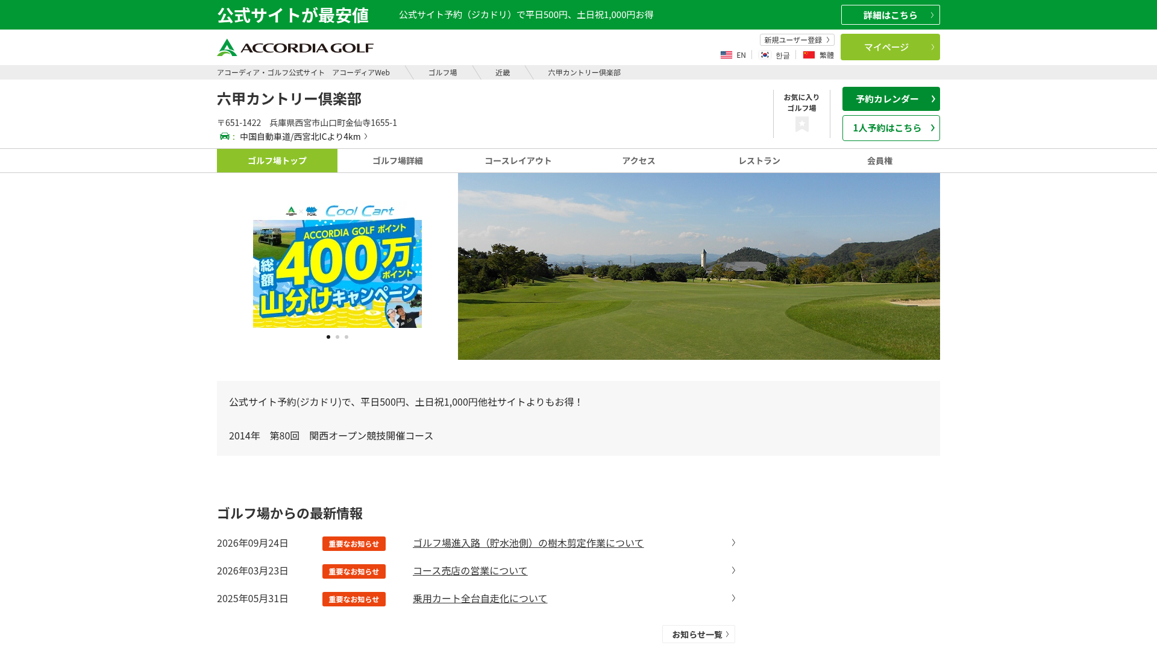Open the コースレイアウト tab
Viewport: 1157px width, 651px height.
518,160
